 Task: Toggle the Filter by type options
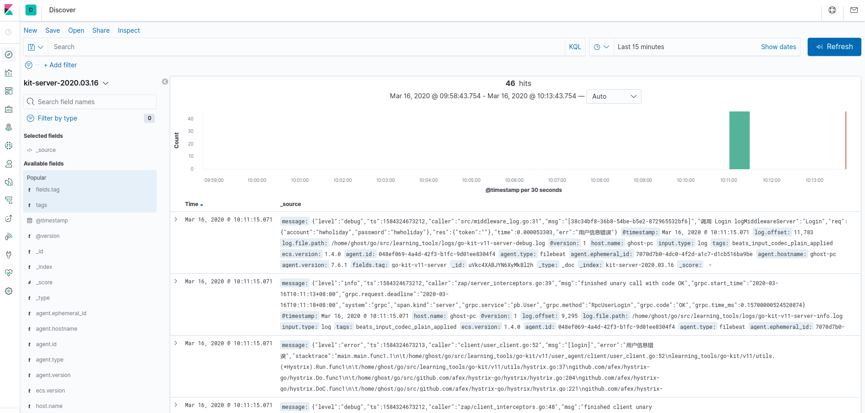[x=57, y=118]
